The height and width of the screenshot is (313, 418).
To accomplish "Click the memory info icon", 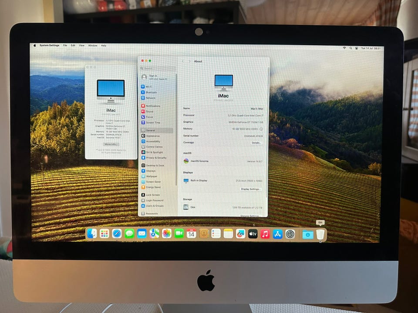I will pyautogui.click(x=261, y=129).
